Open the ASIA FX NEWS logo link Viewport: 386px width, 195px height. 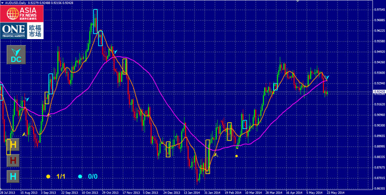pyautogui.click(x=22, y=14)
